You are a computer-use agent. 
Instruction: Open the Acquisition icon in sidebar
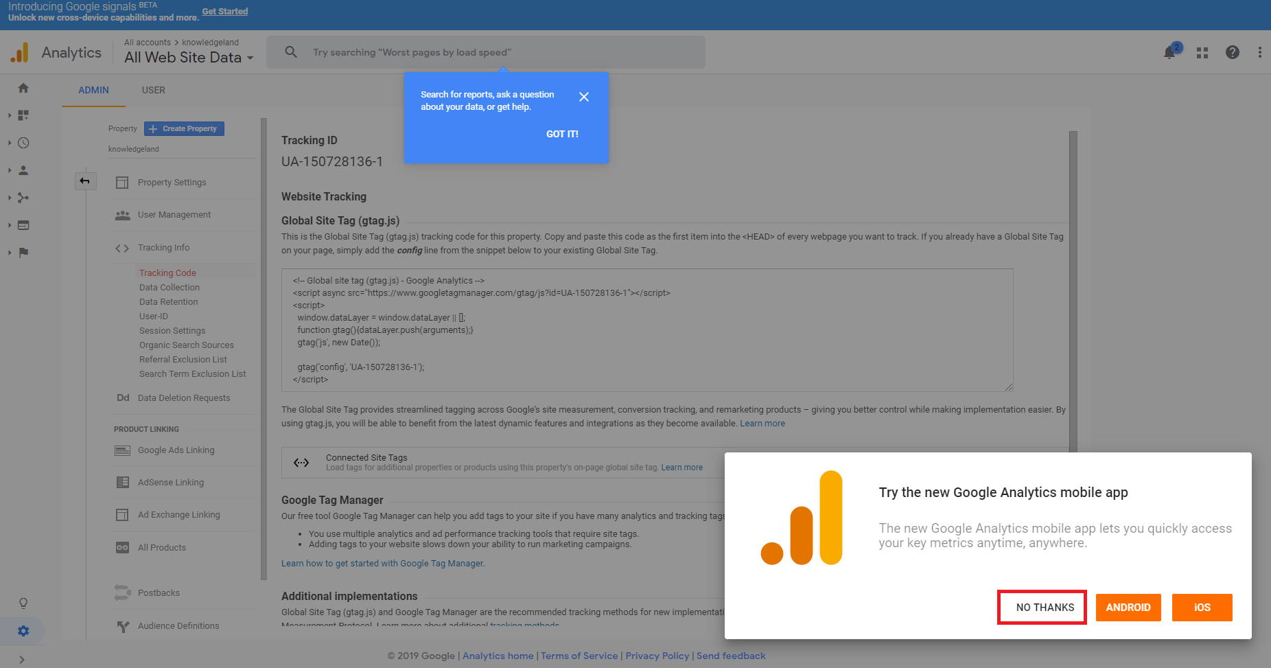(x=23, y=198)
